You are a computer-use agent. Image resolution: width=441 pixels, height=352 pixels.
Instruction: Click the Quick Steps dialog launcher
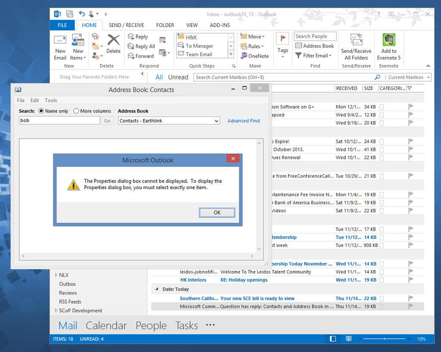click(233, 66)
